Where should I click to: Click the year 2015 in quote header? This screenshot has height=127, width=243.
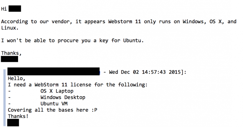point(175,72)
